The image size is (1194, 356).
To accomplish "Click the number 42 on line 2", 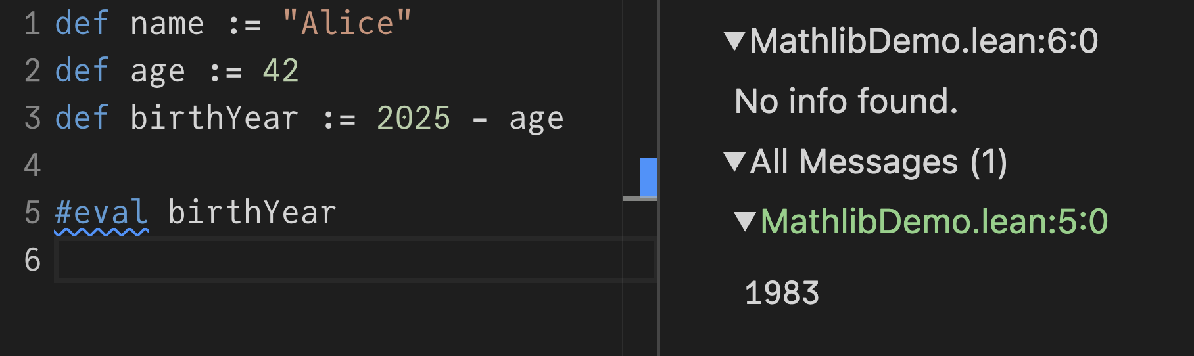I will [281, 71].
